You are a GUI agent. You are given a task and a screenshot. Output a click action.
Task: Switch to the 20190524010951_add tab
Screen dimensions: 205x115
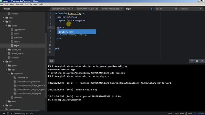coord(61,9)
